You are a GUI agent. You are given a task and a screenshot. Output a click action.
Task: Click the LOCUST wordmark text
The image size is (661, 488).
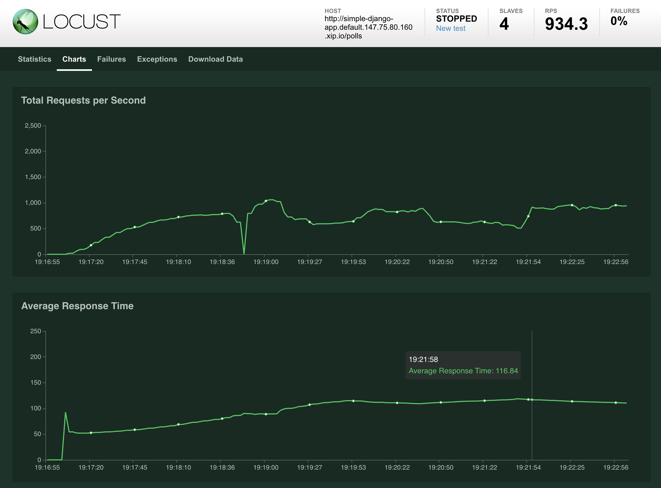pos(81,22)
